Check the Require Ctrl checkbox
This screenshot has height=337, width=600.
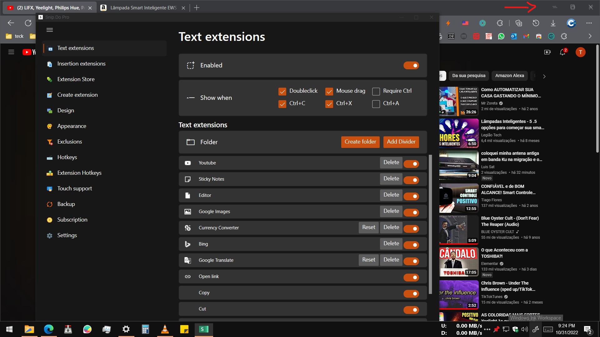point(376,91)
